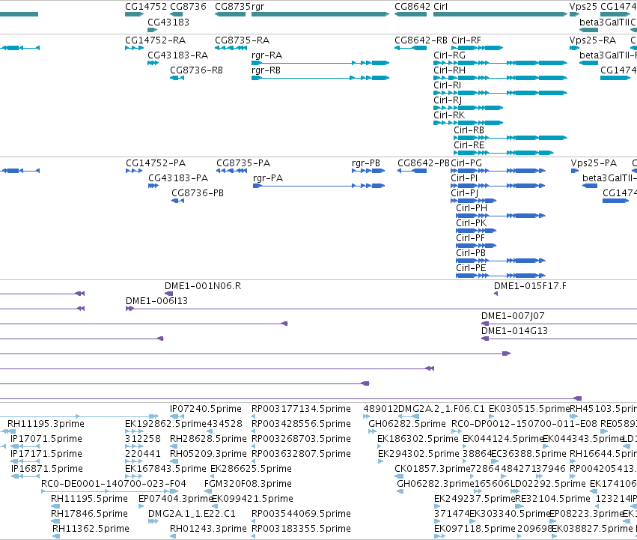Click transcript Cirl-RE
This screenshot has height=540, width=637.
click(504, 153)
